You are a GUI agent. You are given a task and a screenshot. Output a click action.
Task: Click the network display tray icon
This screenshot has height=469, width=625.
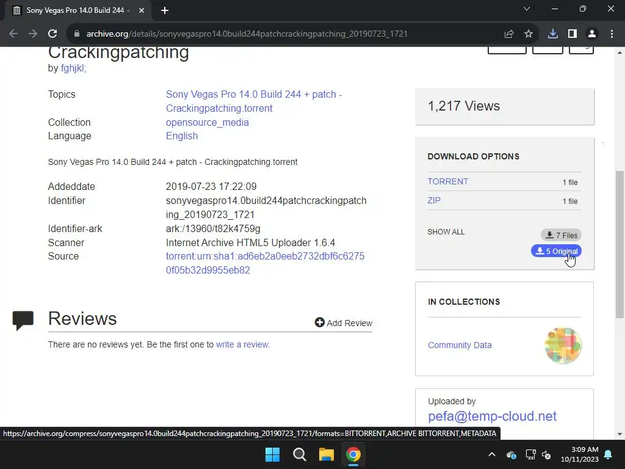[530, 454]
